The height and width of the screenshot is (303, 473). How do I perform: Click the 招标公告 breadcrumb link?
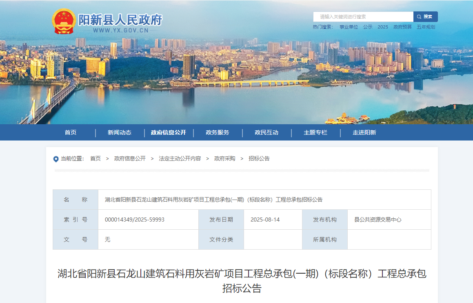(x=259, y=158)
